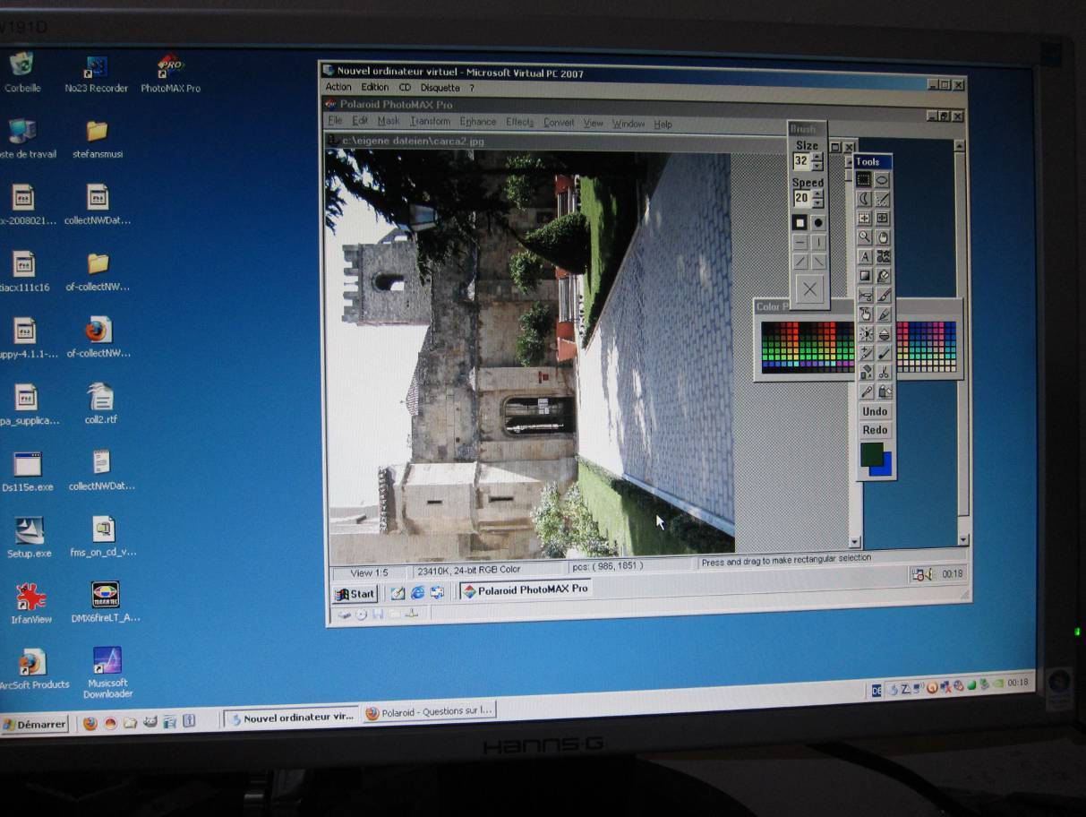Viewport: 1086px width, 817px height.
Task: Open the Effects menu
Action: click(519, 123)
